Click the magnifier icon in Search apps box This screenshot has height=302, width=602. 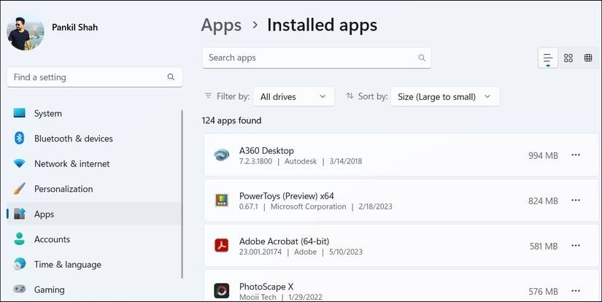(x=422, y=58)
